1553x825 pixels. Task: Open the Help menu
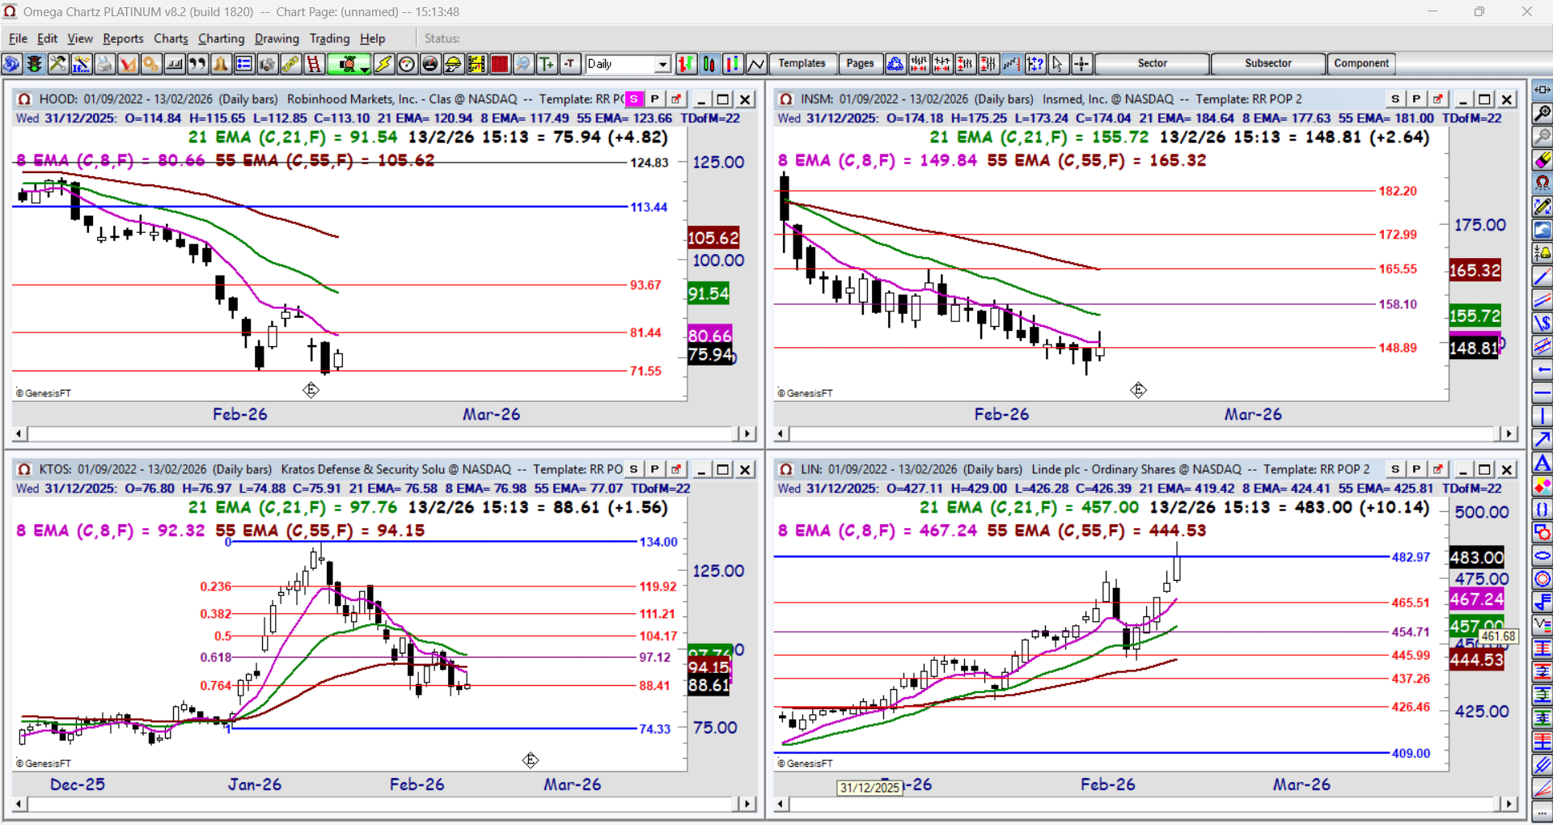pyautogui.click(x=372, y=39)
